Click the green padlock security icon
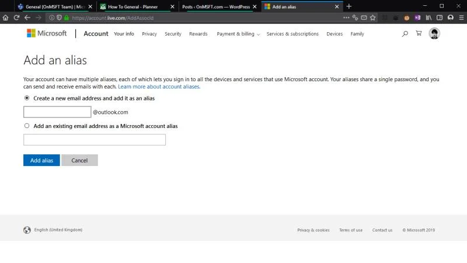 click(67, 18)
